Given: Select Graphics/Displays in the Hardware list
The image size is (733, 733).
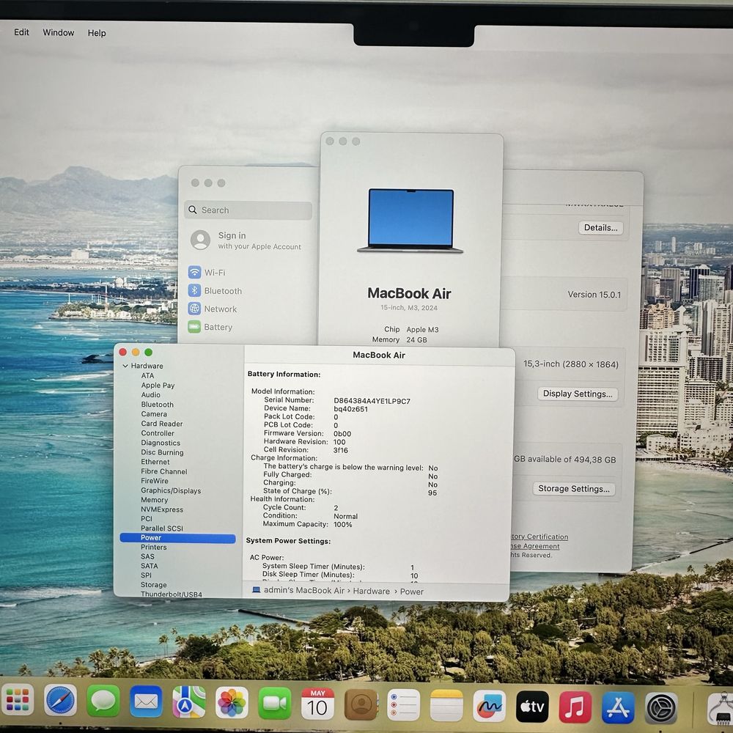Looking at the screenshot, I should 171,490.
